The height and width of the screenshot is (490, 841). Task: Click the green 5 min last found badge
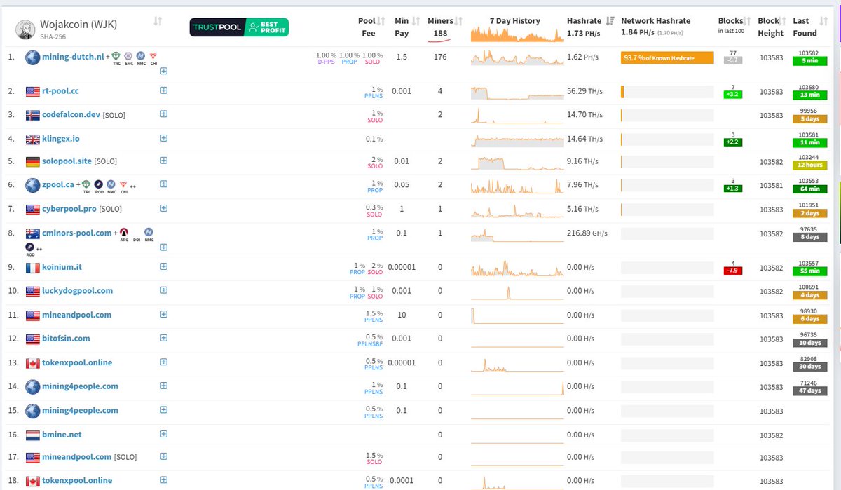pyautogui.click(x=809, y=61)
